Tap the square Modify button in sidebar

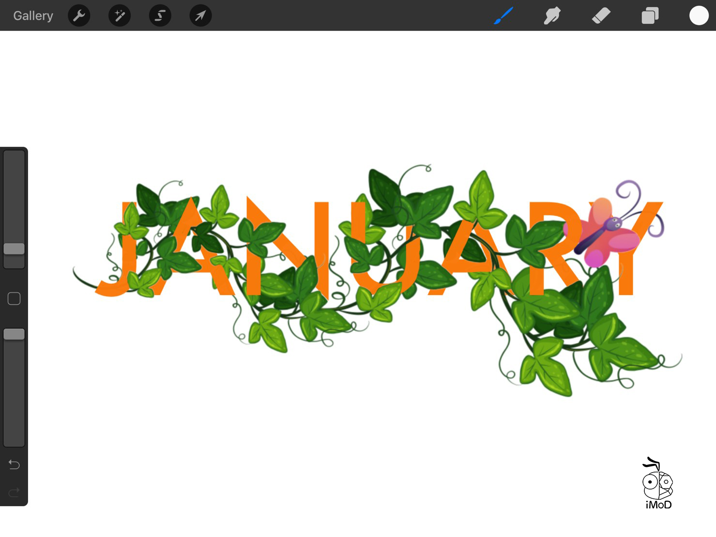(x=14, y=299)
